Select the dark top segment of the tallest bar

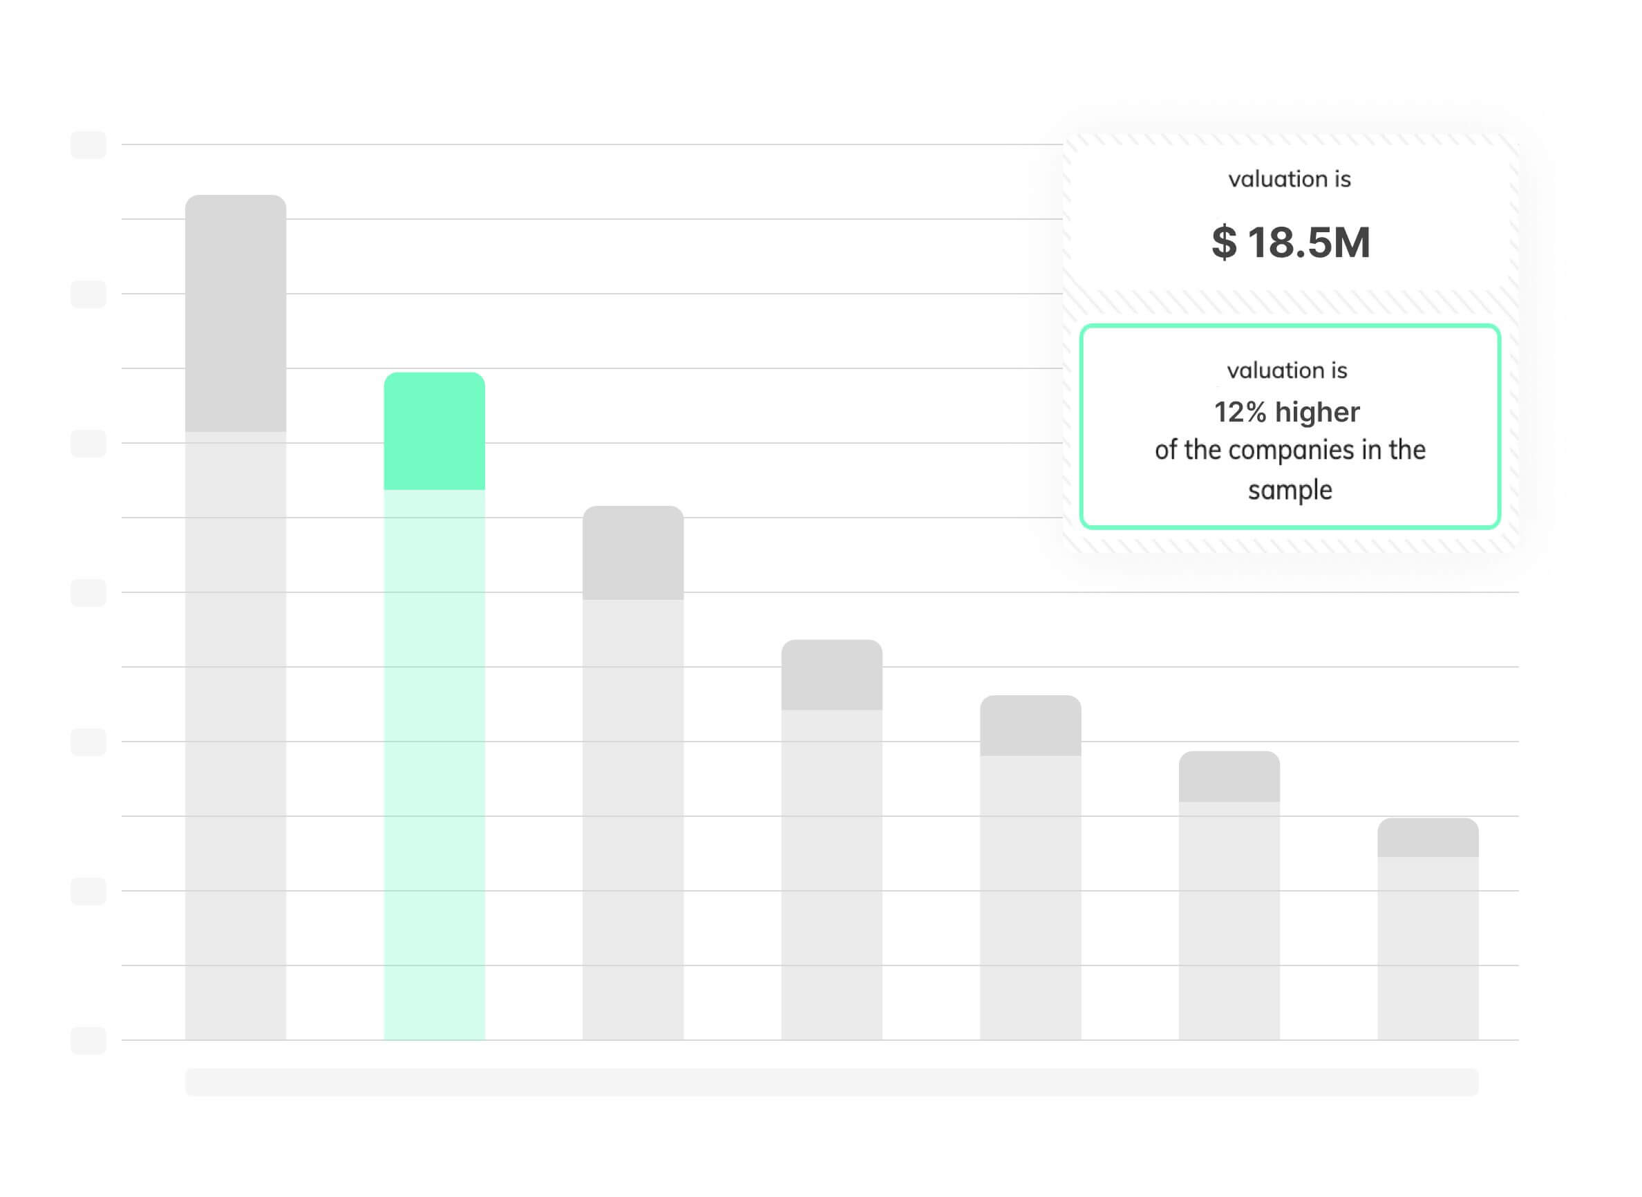[x=236, y=314]
